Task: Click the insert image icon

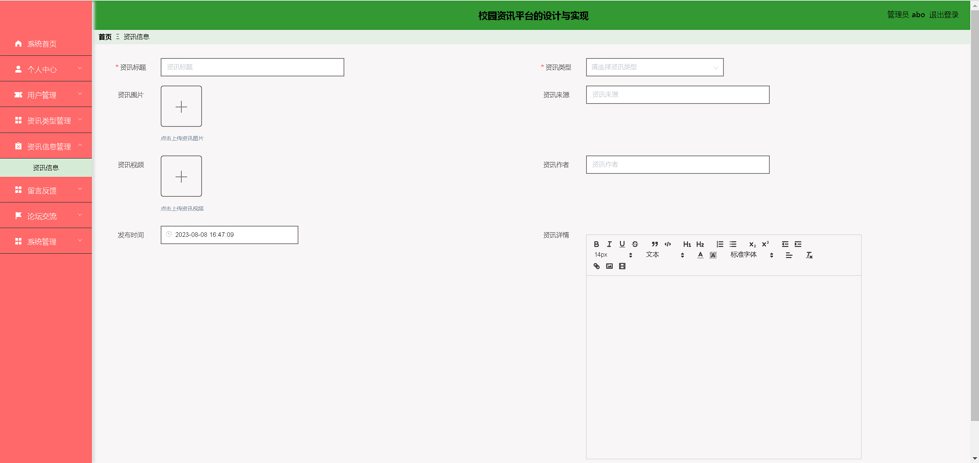Action: [x=609, y=266]
